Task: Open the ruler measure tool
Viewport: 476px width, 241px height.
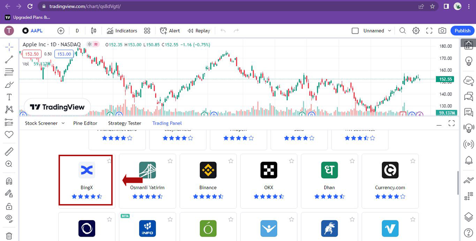Action: (x=9, y=151)
